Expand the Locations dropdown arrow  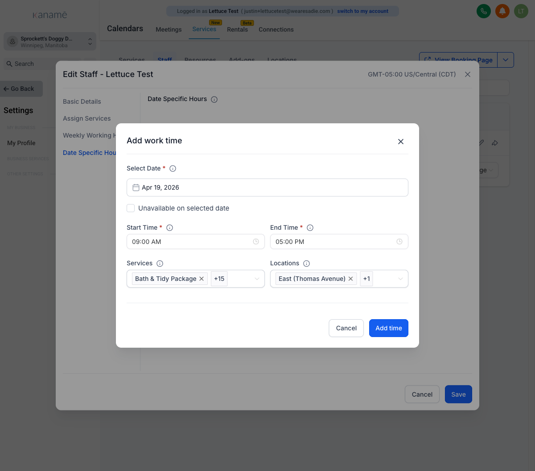(x=400, y=279)
